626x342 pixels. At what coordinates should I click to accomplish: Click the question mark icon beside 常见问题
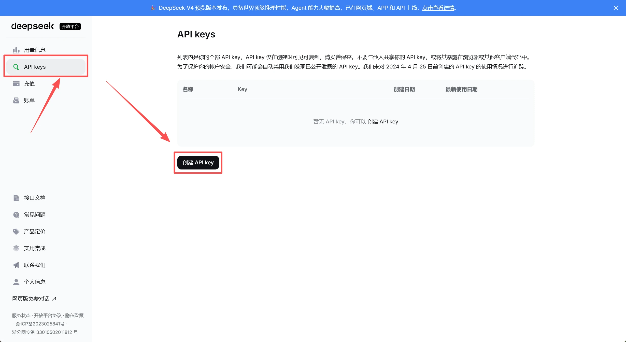tap(16, 215)
